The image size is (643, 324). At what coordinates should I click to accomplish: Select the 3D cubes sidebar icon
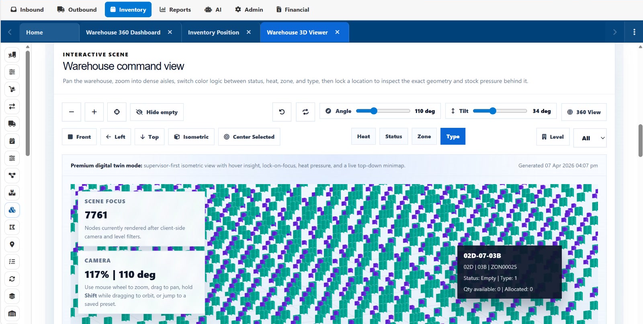[12, 210]
